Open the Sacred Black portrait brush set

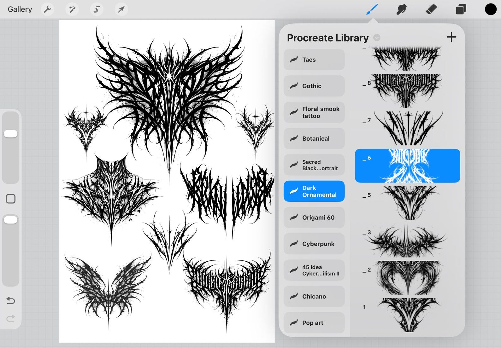tap(314, 165)
